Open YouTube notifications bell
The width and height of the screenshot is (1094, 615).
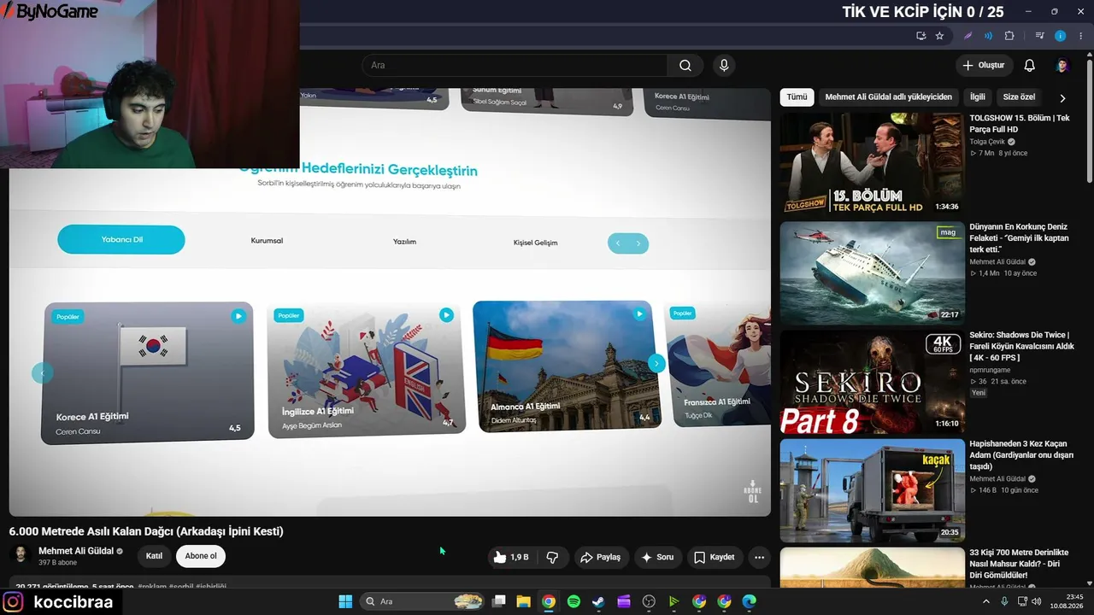[1029, 66]
